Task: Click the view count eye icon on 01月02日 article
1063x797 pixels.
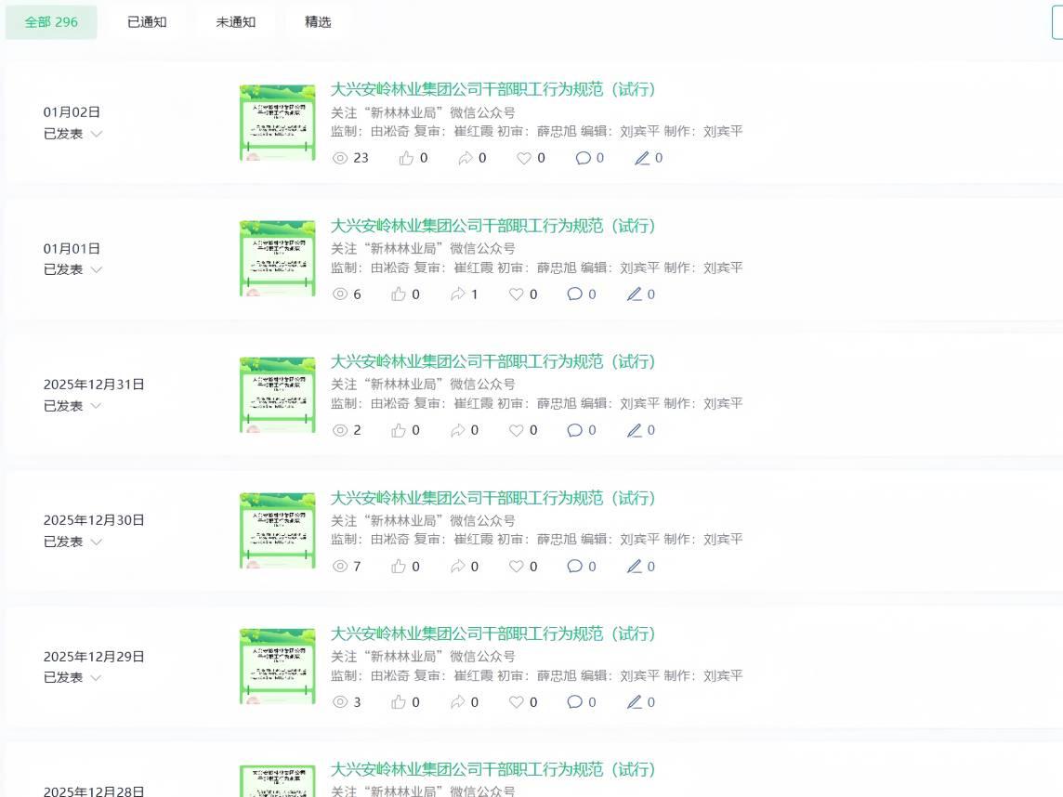Action: coord(340,158)
